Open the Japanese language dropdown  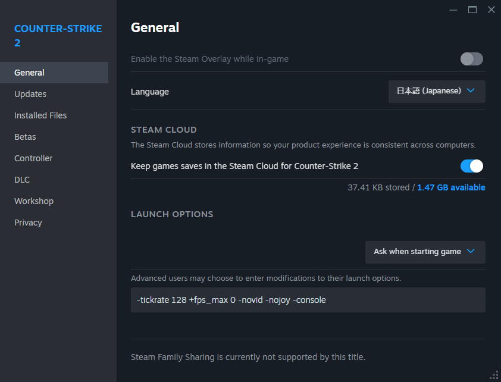coord(437,92)
